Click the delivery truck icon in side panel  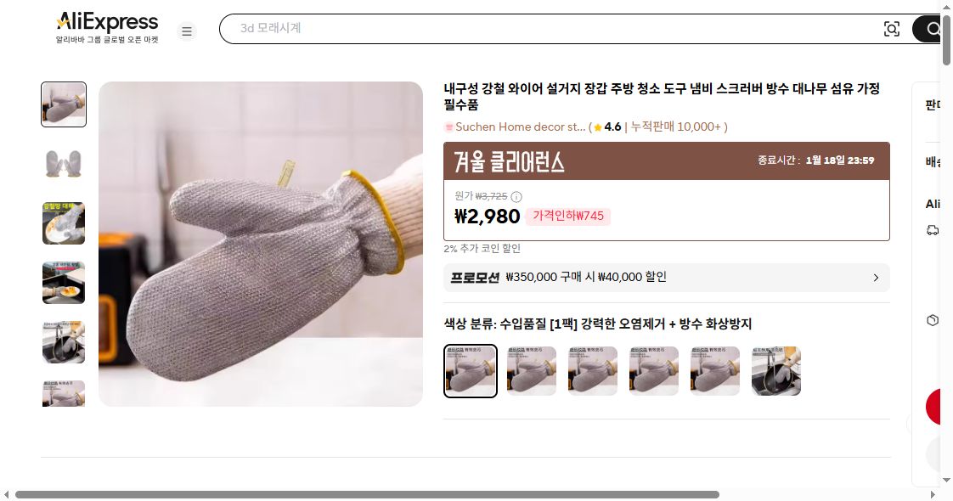coord(933,230)
